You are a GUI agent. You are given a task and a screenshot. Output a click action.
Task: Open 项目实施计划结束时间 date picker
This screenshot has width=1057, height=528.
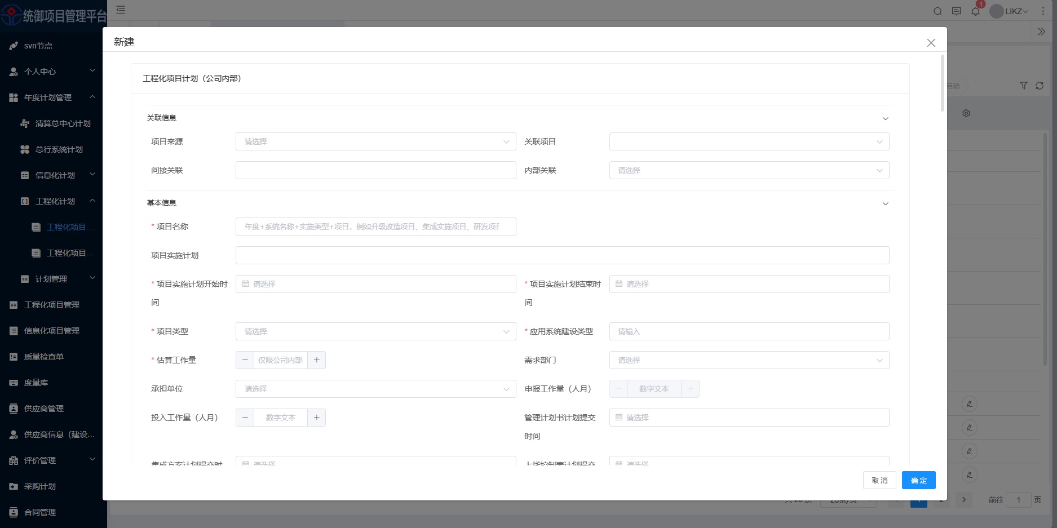coord(749,284)
